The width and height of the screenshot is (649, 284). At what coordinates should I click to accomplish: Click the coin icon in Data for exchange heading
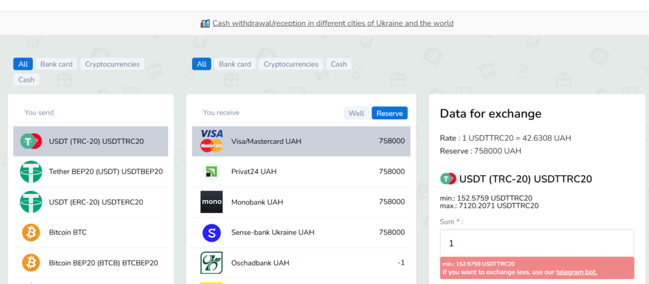pos(448,179)
